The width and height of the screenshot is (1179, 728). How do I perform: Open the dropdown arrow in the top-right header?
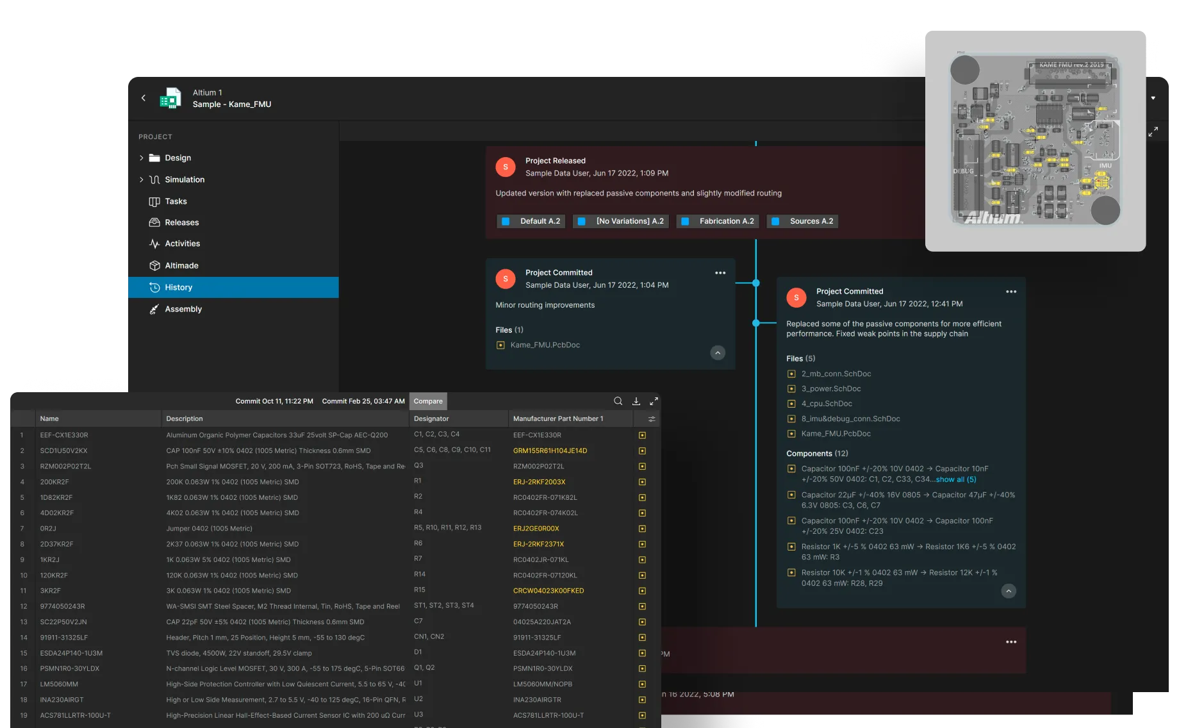pos(1153,99)
